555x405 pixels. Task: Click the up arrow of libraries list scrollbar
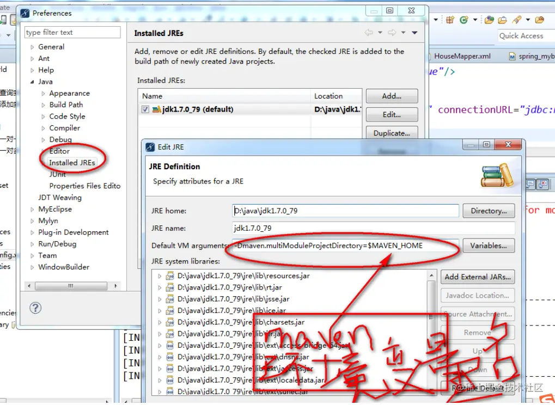(x=431, y=275)
